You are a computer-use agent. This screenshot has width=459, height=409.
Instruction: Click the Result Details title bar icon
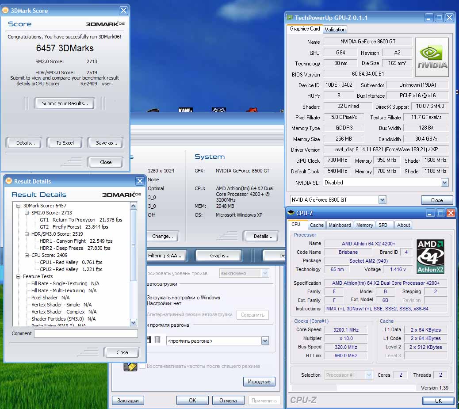(8, 181)
